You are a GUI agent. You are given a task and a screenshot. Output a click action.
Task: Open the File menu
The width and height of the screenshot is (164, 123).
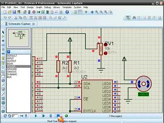3,7
